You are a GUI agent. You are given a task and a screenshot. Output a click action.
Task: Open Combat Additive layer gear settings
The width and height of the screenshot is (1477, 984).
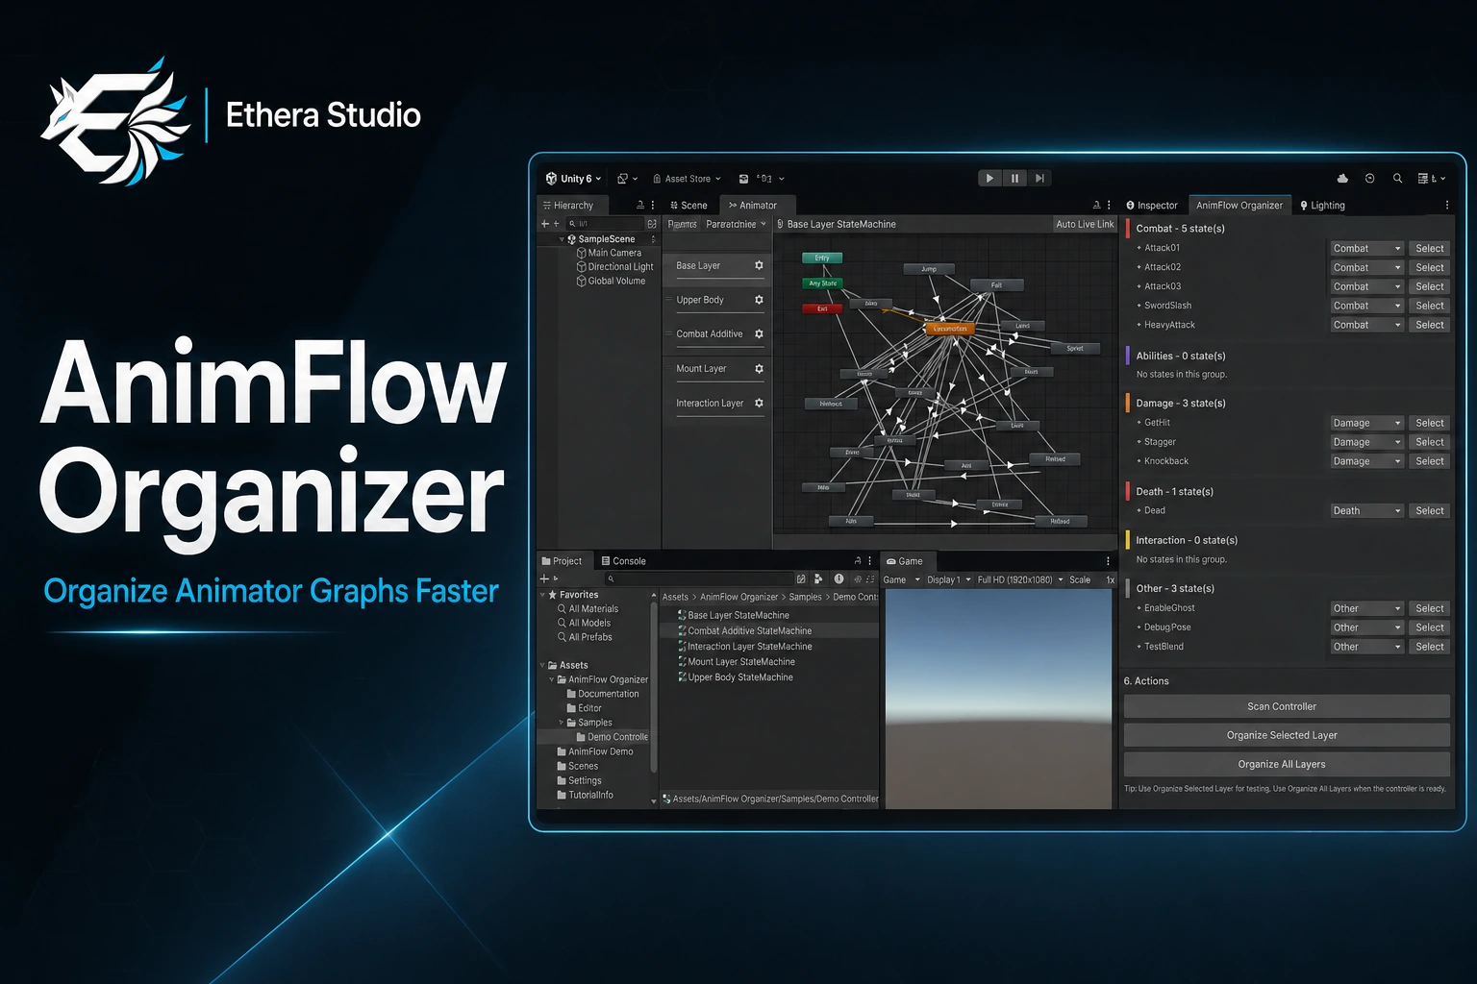tap(759, 334)
